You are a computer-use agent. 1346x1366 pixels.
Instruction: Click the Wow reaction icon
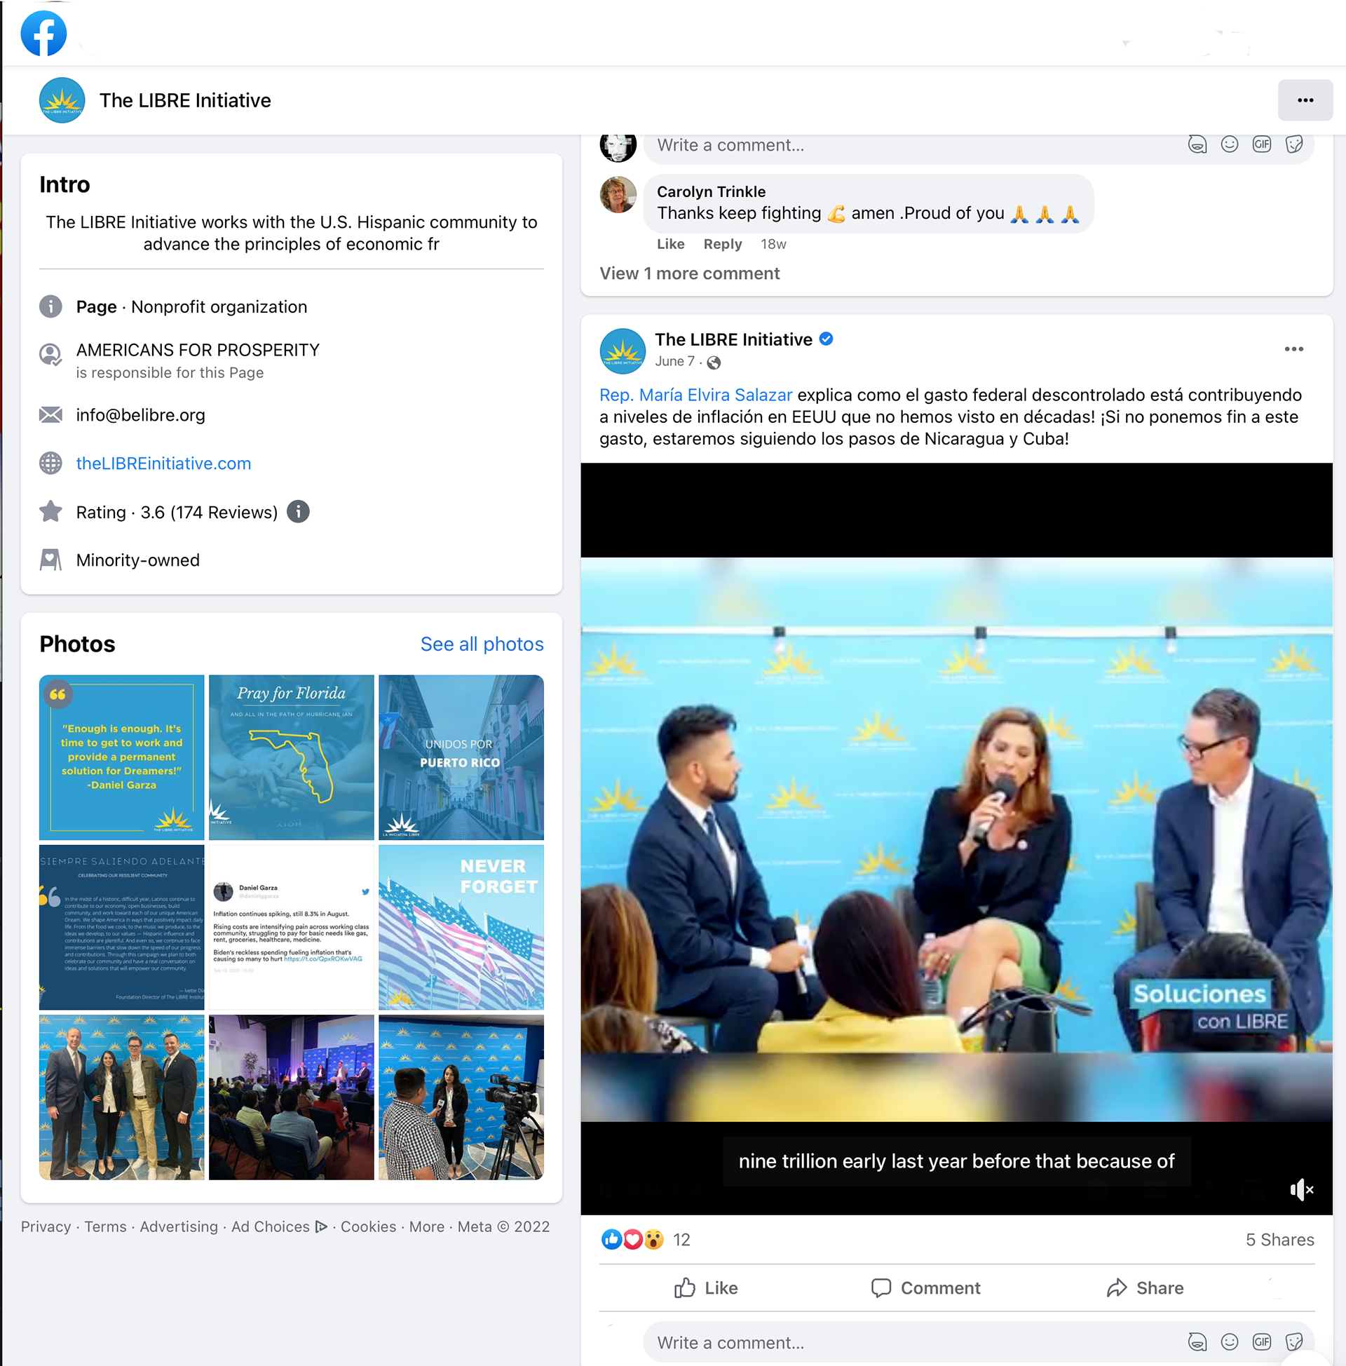[653, 1240]
